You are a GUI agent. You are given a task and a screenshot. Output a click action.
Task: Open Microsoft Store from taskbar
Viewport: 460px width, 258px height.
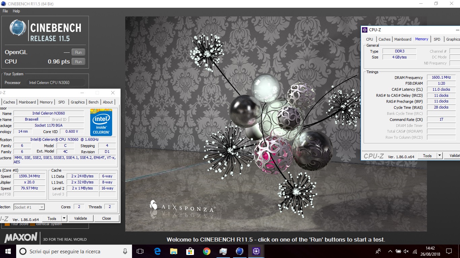190,251
